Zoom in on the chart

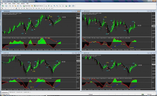(55, 6)
